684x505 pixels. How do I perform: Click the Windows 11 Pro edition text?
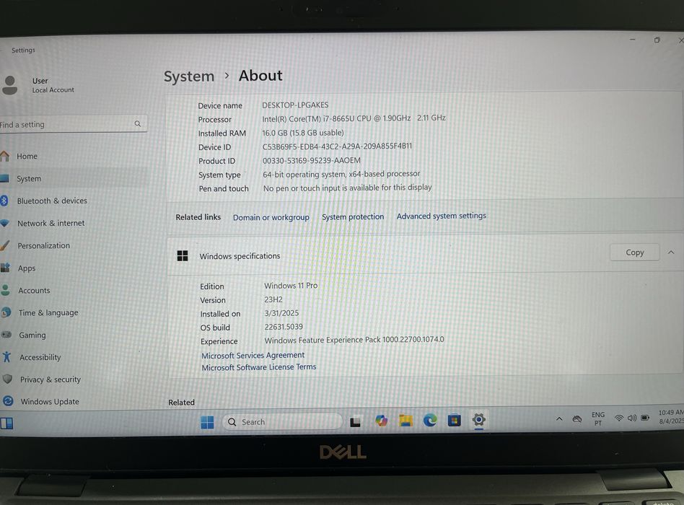(291, 286)
